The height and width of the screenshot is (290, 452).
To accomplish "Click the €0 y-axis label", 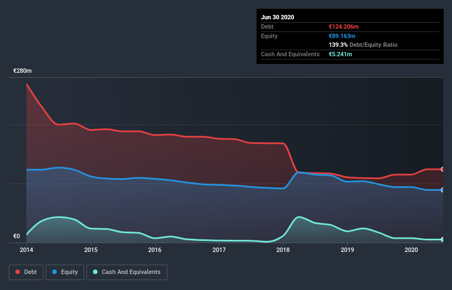I will pos(17,236).
